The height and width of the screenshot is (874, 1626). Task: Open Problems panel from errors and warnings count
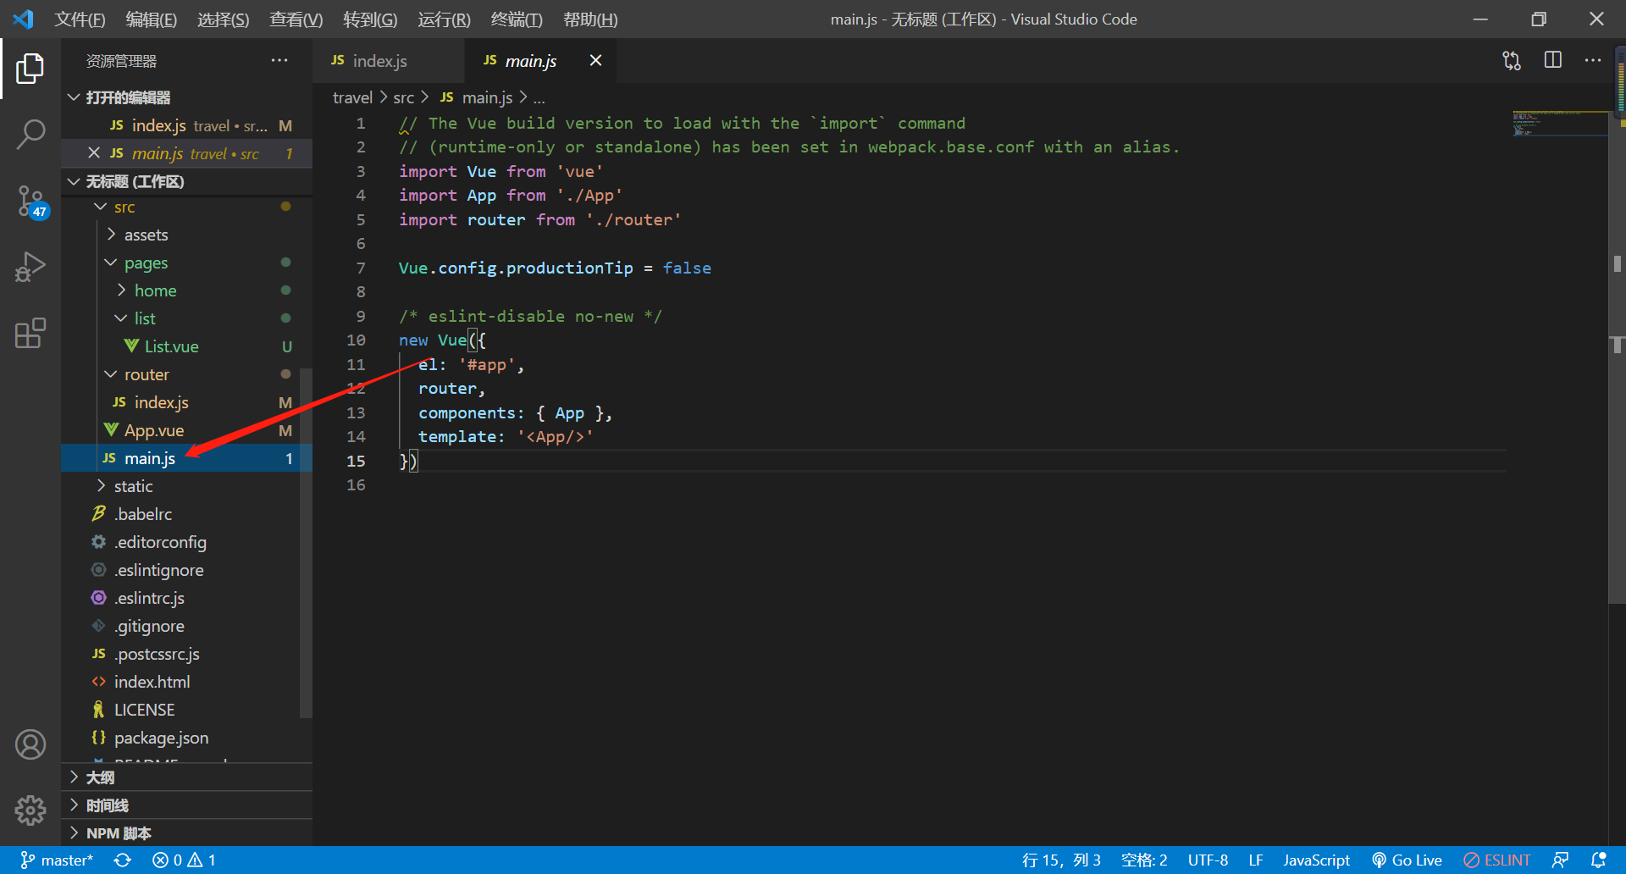tap(184, 860)
